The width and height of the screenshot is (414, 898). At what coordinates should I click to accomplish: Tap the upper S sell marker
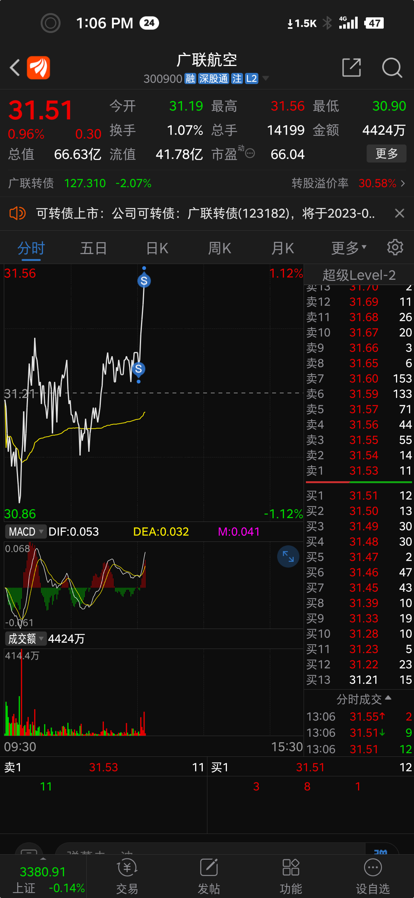[144, 281]
